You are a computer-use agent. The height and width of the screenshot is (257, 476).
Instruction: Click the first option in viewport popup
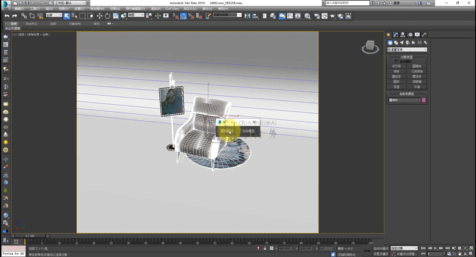pyautogui.click(x=226, y=131)
